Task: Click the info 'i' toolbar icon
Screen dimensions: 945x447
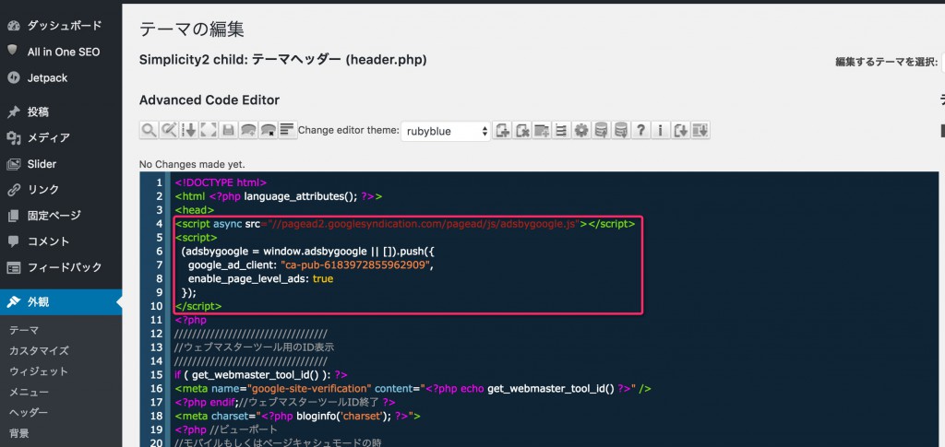Action: pyautogui.click(x=661, y=130)
